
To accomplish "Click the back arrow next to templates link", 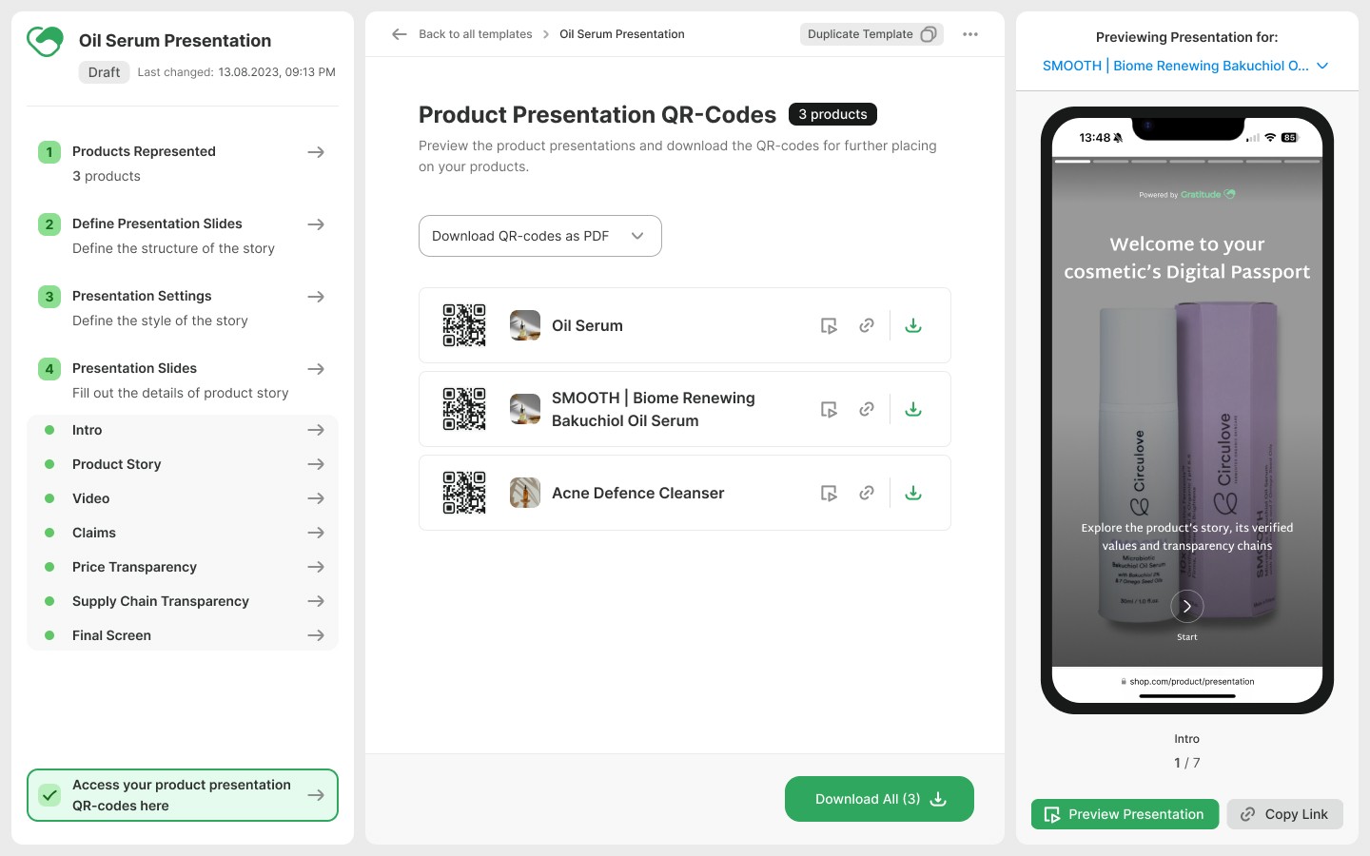I will (400, 34).
